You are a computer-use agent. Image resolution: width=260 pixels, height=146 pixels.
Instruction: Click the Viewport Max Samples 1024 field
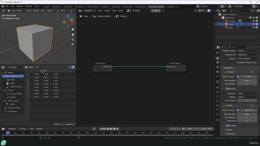pyautogui.click(x=247, y=80)
